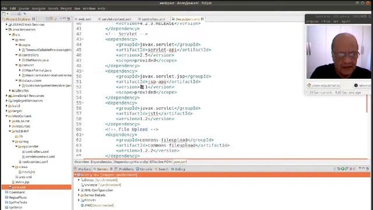373x210 pixels.
Task: Expand Filesets node in Servers view
Action: tap(79, 200)
